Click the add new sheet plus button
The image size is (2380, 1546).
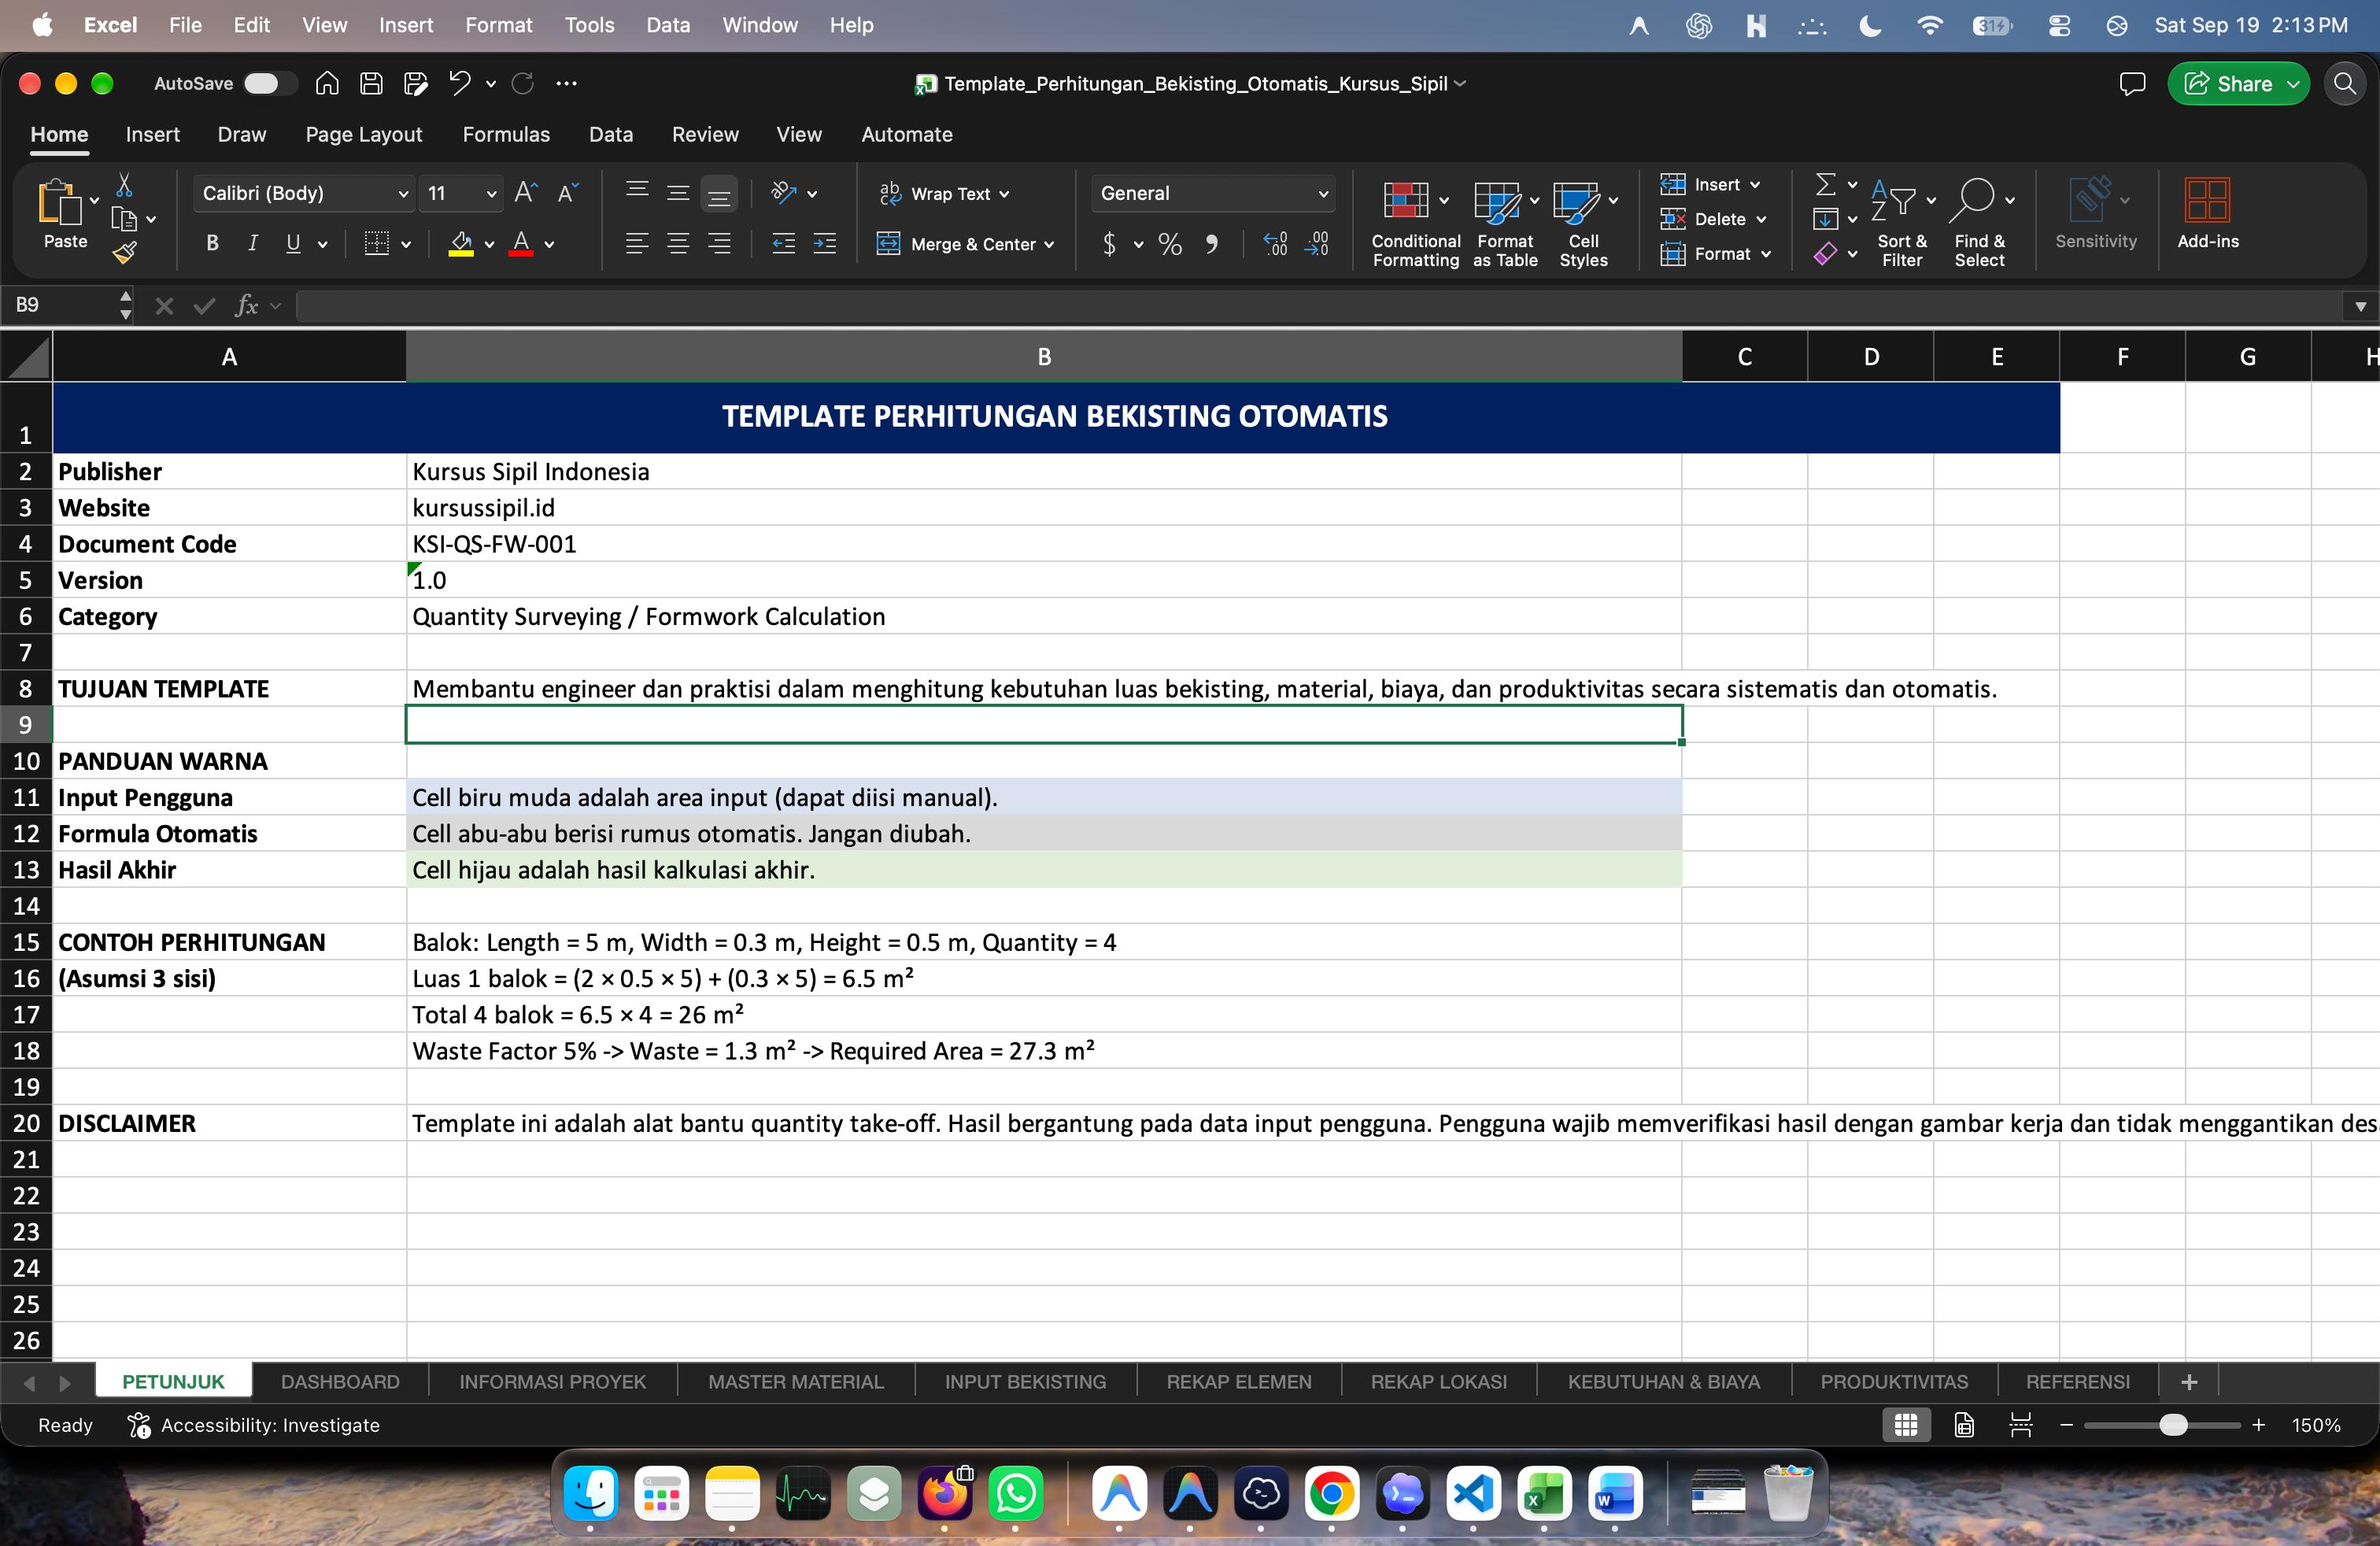pyautogui.click(x=2189, y=1382)
